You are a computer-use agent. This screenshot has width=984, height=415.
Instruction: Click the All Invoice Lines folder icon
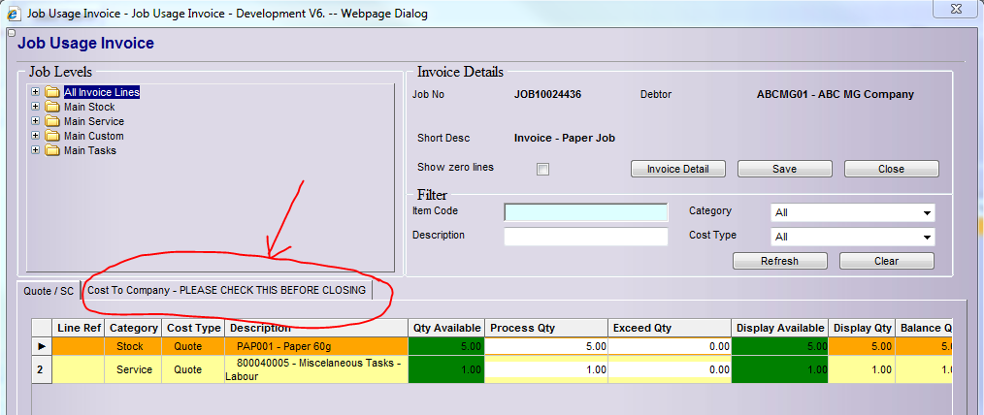[52, 92]
